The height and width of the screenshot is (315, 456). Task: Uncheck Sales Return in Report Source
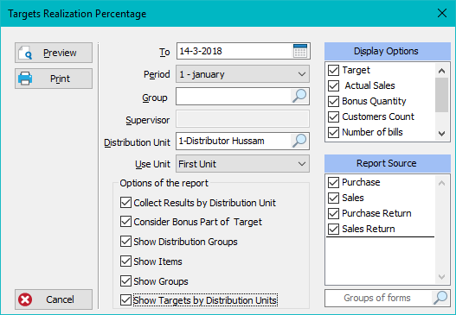[x=334, y=229]
